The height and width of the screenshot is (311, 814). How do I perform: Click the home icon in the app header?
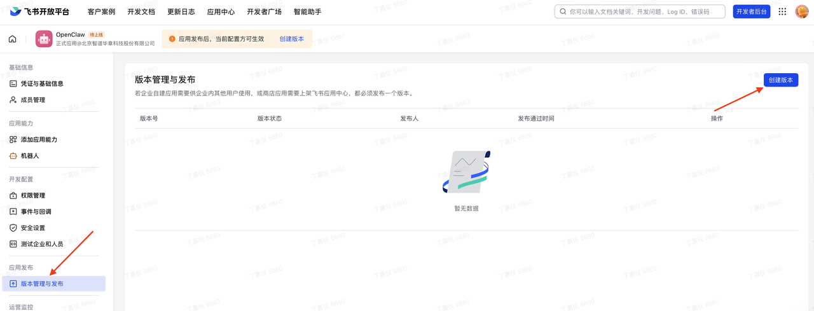[x=13, y=39]
